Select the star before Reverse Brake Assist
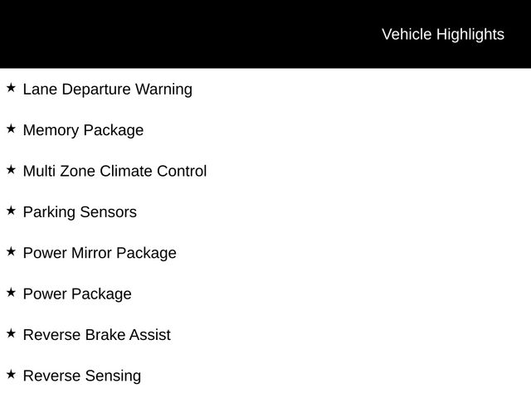This screenshot has height=398, width=531. 11,333
